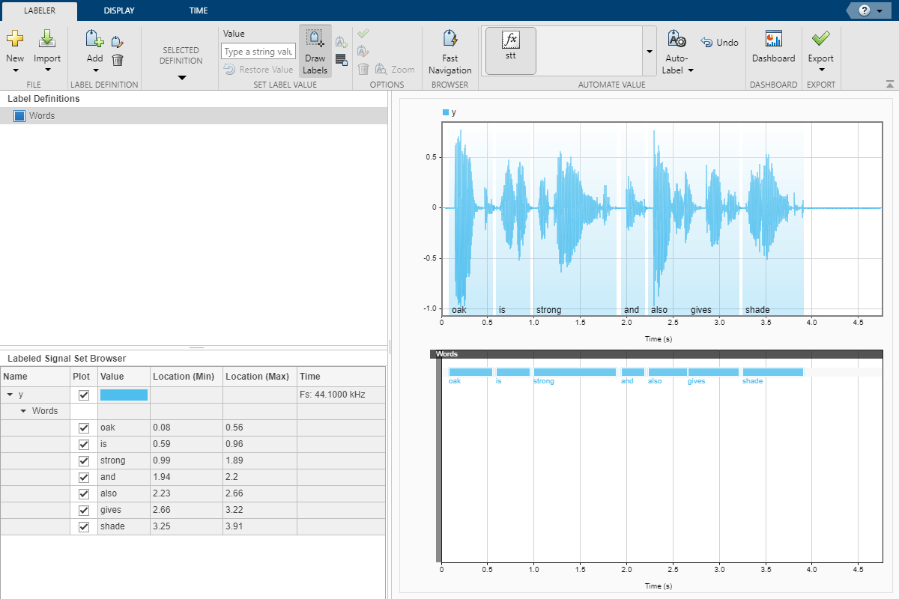
Task: Click the Auto-Label button
Action: tap(678, 51)
